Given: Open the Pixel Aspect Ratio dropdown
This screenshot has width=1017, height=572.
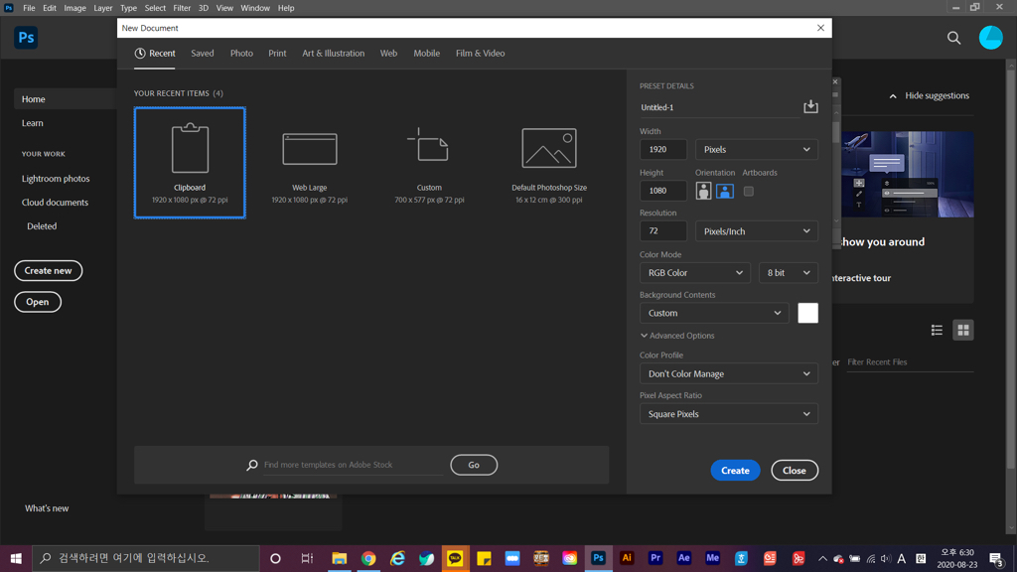Looking at the screenshot, I should click(x=728, y=414).
